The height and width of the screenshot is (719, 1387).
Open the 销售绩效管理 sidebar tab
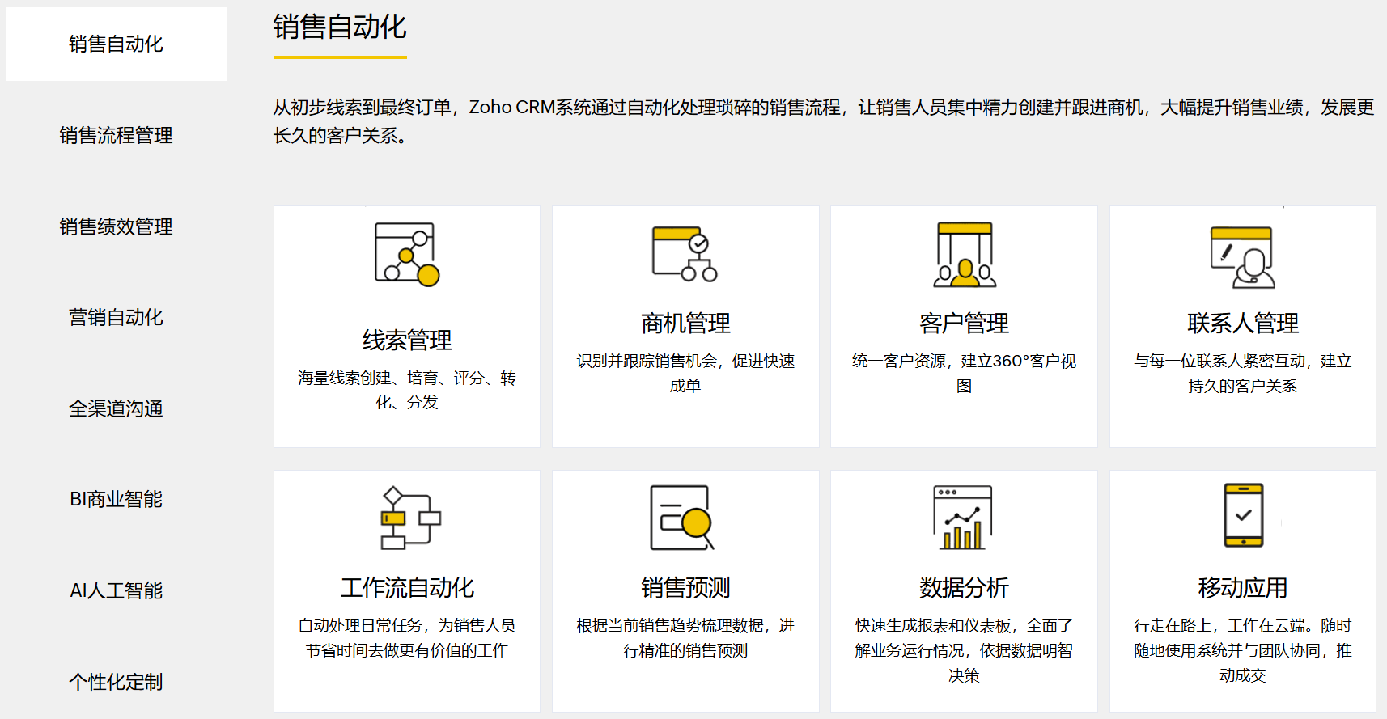(116, 226)
